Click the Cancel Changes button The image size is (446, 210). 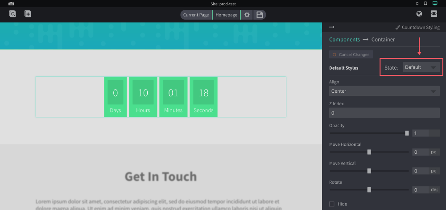351,54
